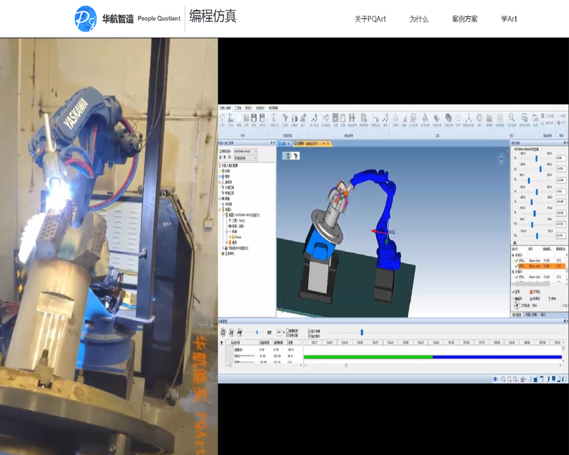
Task: Click the Show All magnifier icon
Action: coord(512,118)
